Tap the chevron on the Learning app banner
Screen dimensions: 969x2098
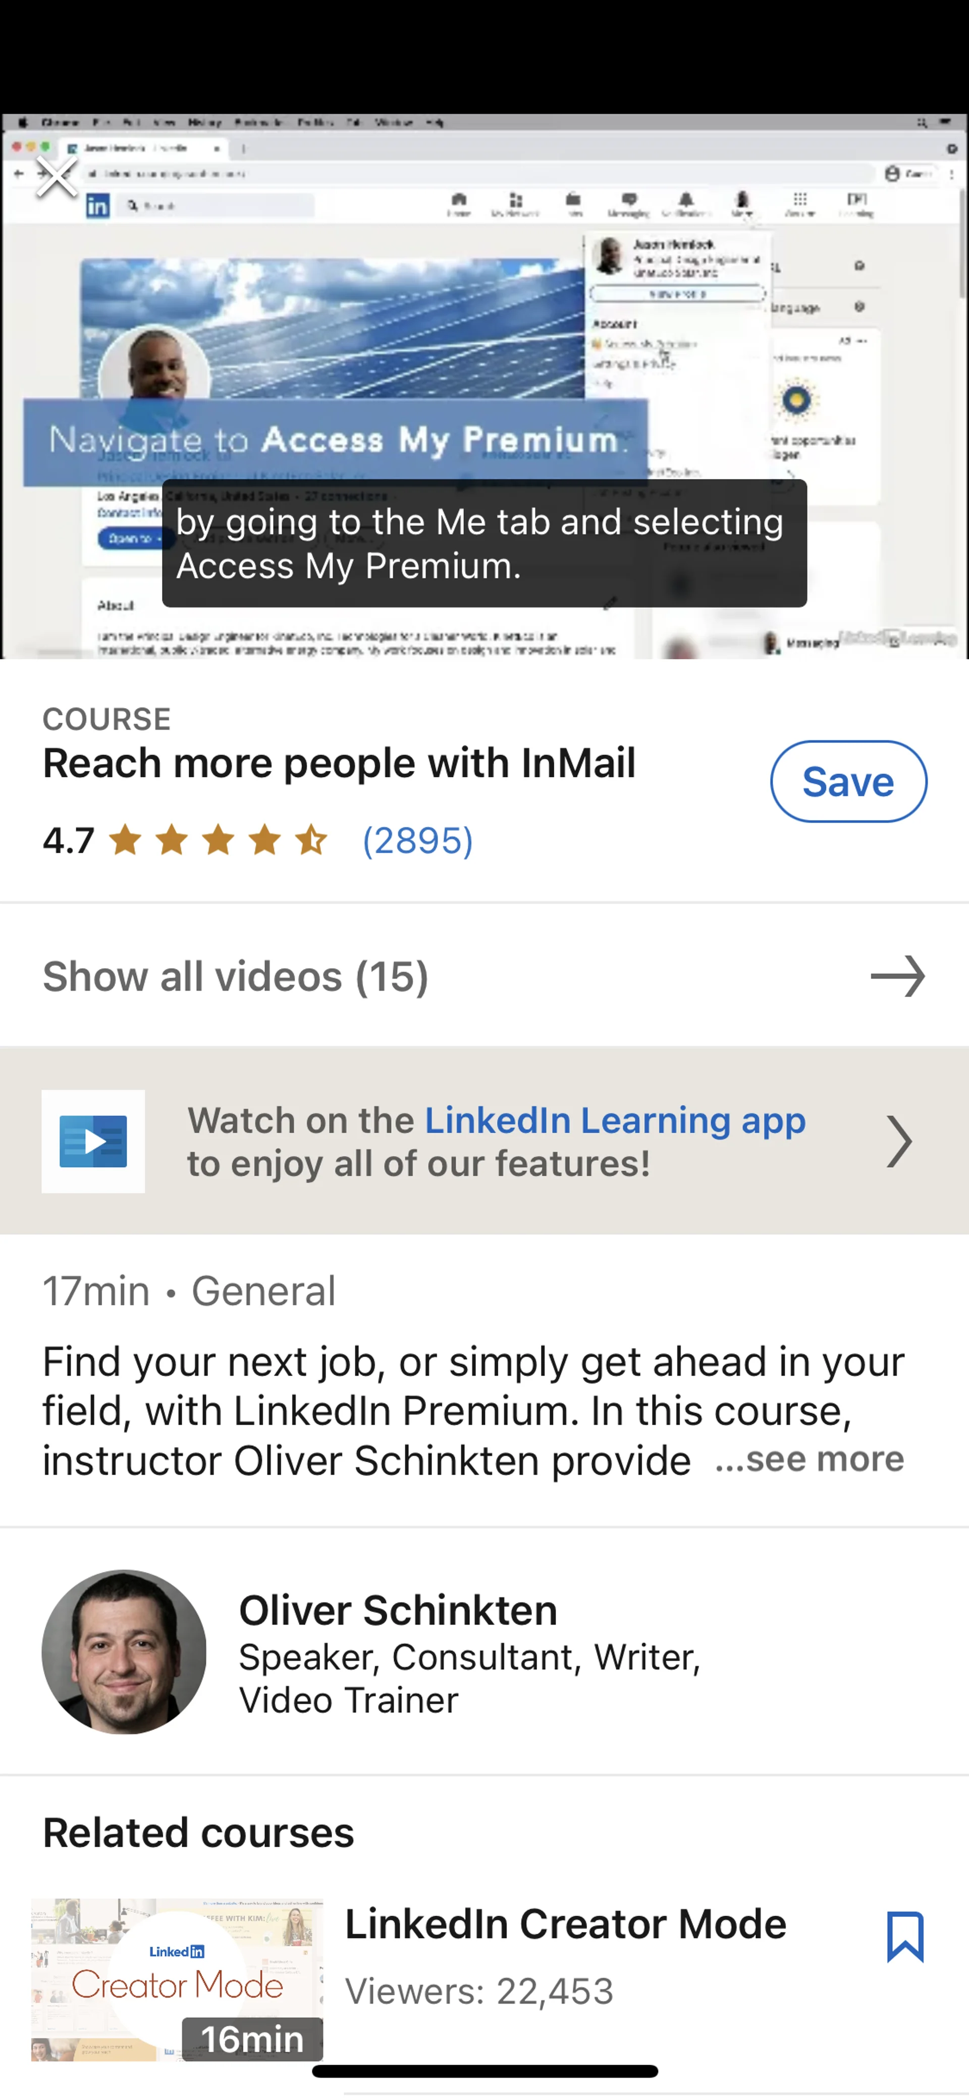coord(899,1141)
